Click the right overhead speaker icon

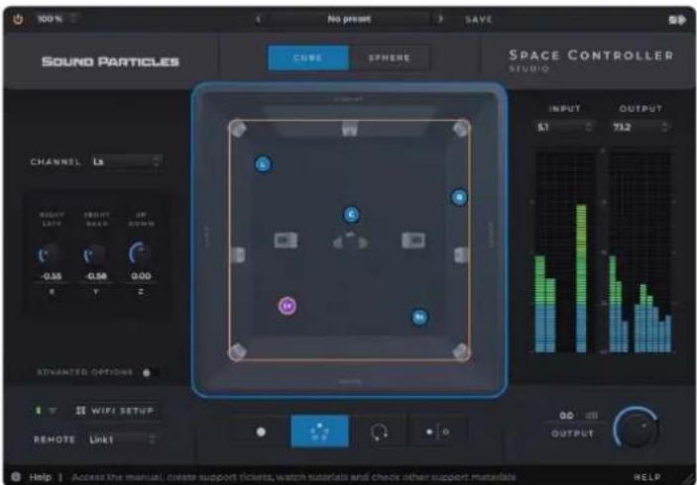pyautogui.click(x=413, y=241)
